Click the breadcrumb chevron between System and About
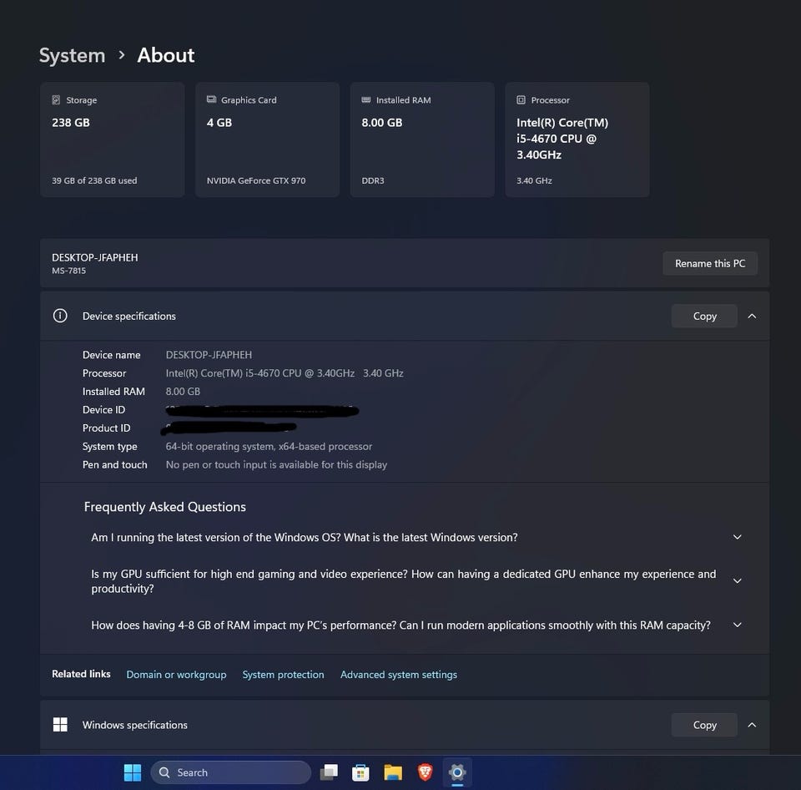Screen dimensions: 801x790 [122, 55]
